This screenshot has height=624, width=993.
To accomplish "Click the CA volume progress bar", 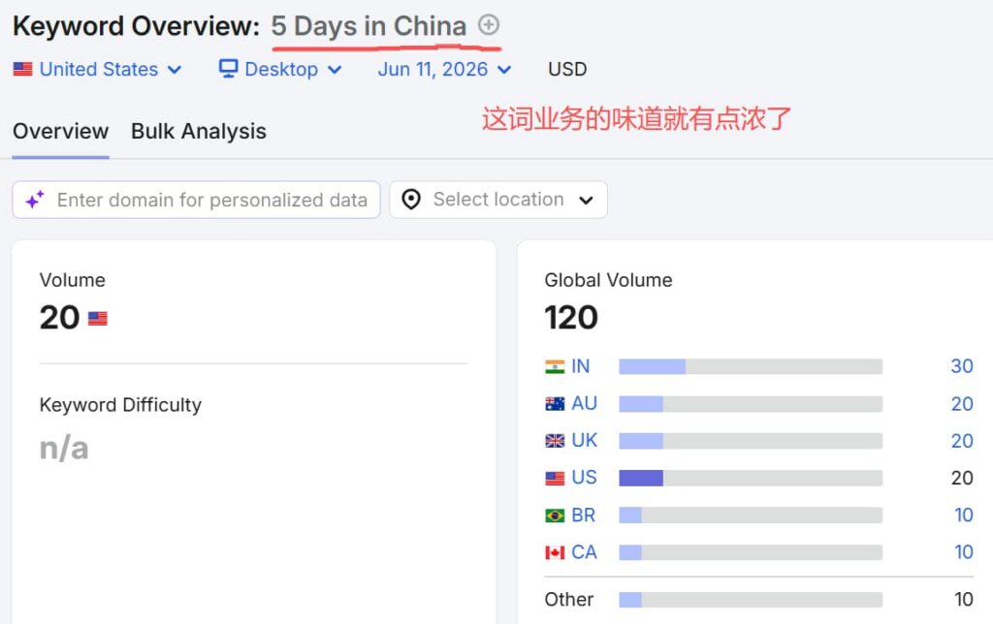I will tap(751, 552).
